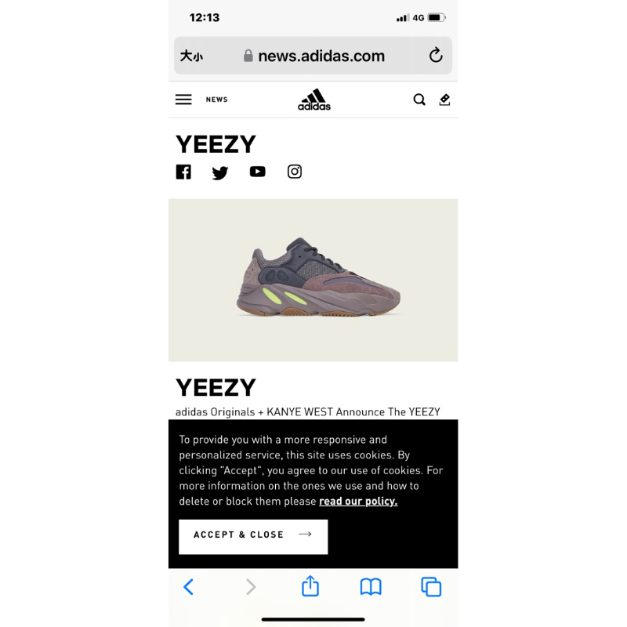Open the Safari share sheet
Viewport: 627px width, 627px height.
(310, 585)
